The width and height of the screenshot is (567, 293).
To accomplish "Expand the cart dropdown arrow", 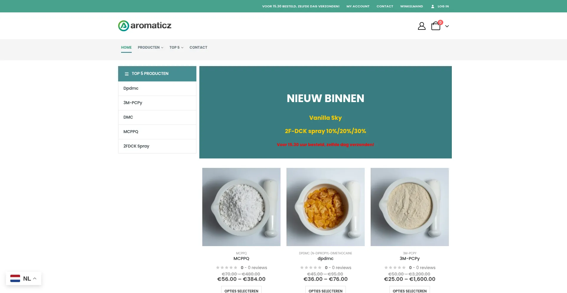I will click(x=447, y=26).
